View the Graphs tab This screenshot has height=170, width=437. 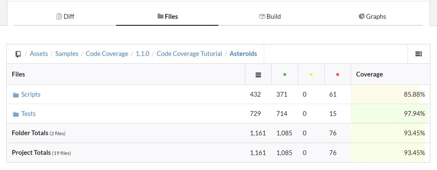(372, 16)
